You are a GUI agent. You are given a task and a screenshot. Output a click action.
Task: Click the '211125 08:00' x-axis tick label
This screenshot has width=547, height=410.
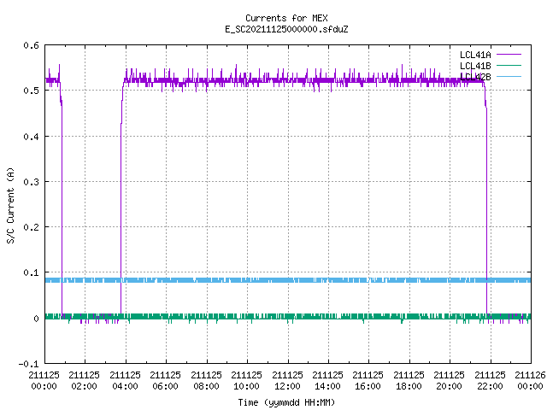coord(206,381)
